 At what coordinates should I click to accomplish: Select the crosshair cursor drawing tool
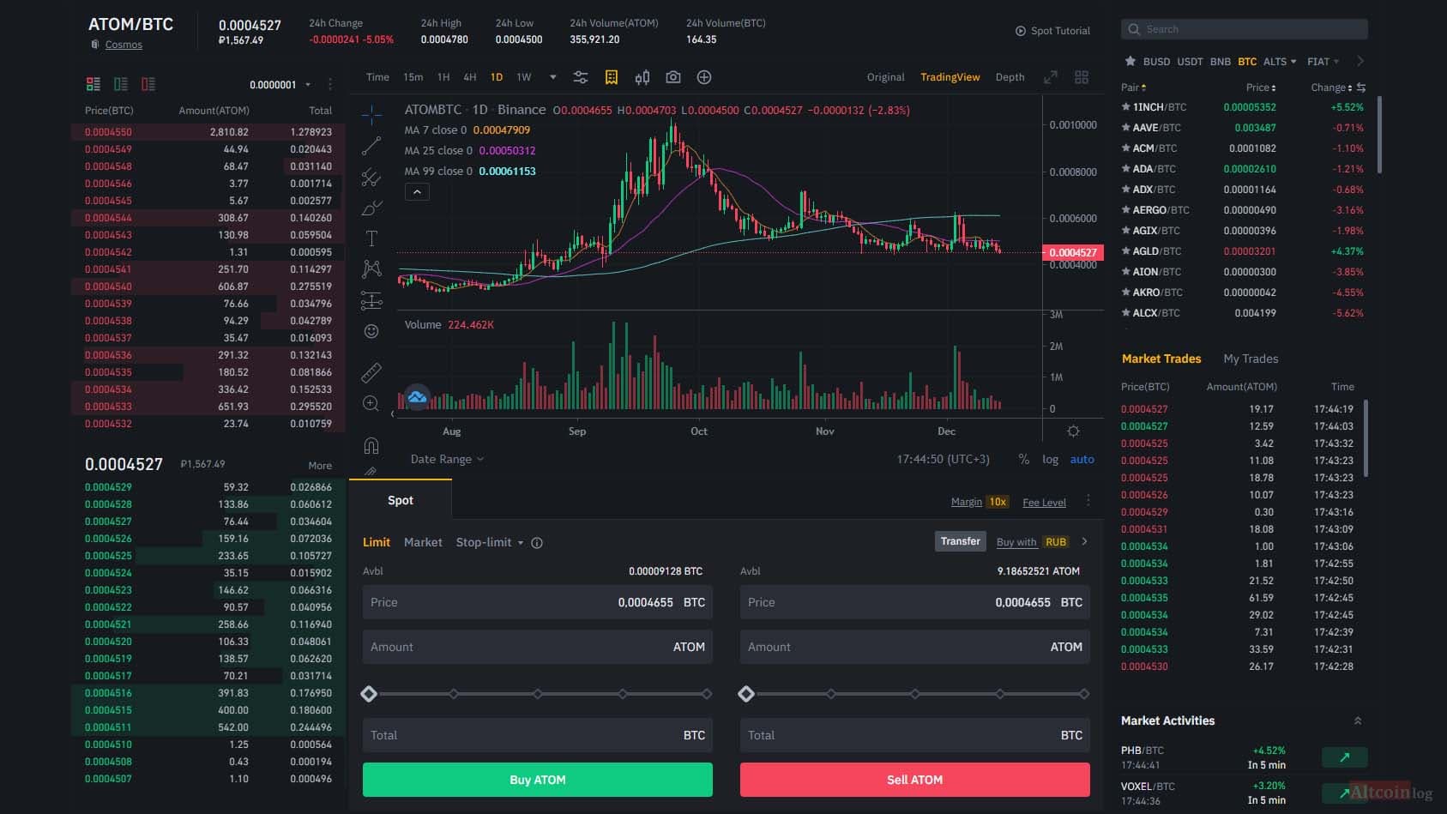[371, 114]
